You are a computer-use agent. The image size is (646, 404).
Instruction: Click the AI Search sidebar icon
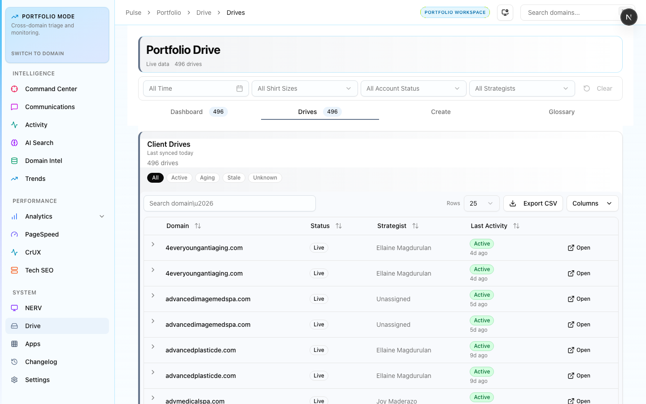pyautogui.click(x=14, y=143)
